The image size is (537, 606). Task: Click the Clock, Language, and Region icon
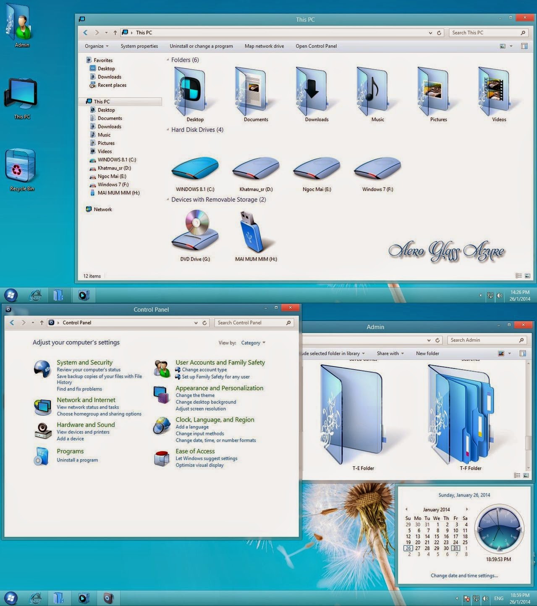(161, 426)
